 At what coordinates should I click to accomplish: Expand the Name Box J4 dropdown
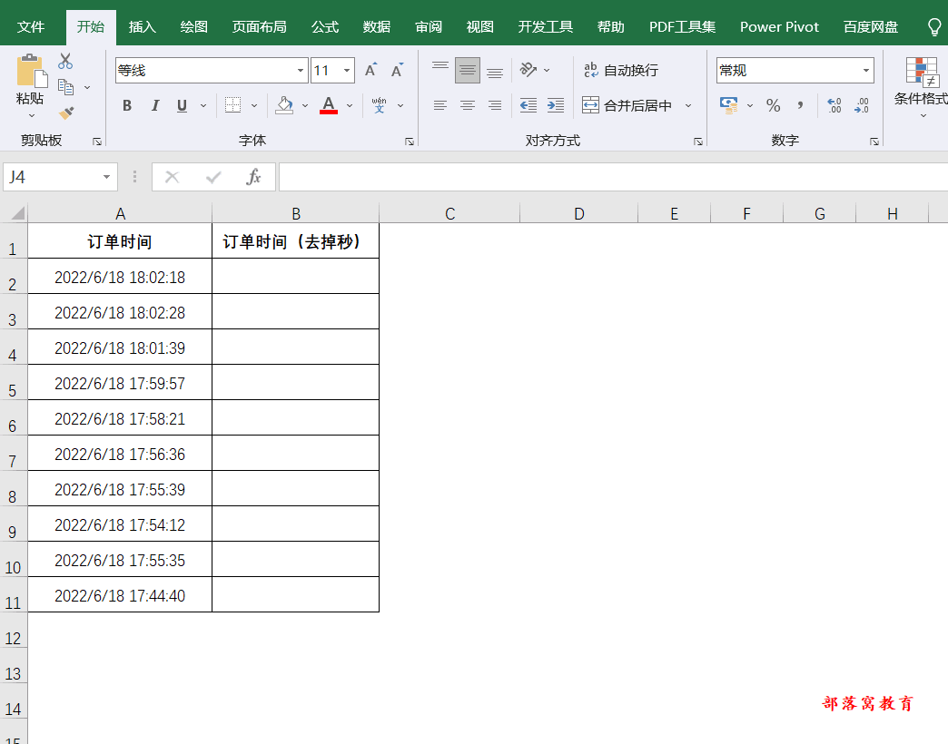point(106,177)
